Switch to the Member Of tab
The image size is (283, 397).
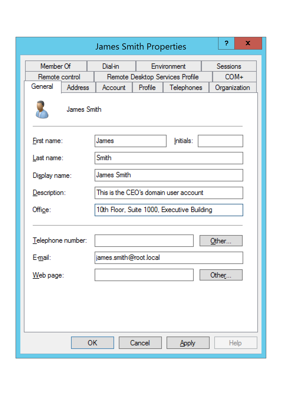[x=56, y=66]
